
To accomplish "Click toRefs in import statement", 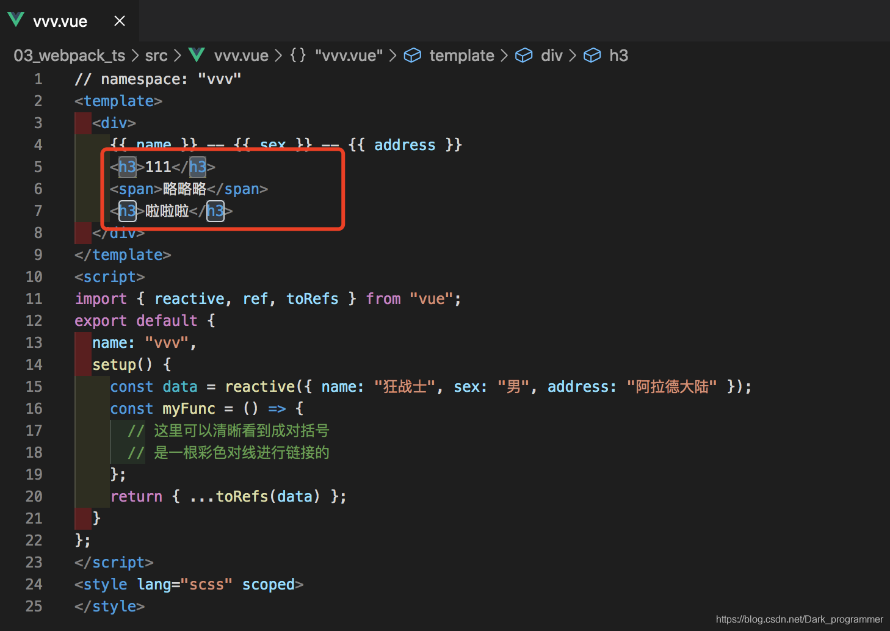I will (313, 299).
